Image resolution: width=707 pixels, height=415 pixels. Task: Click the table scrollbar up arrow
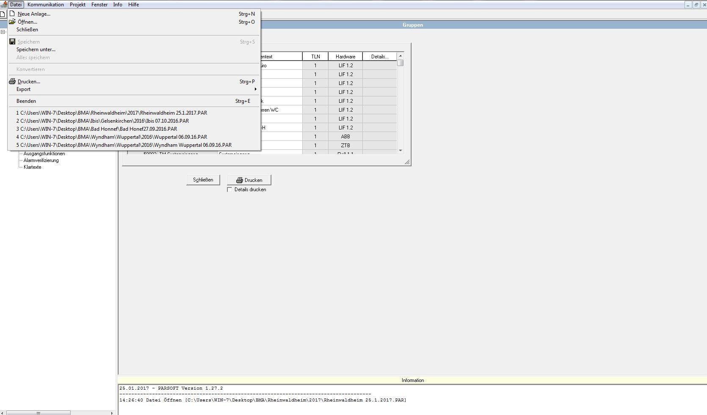pos(400,56)
